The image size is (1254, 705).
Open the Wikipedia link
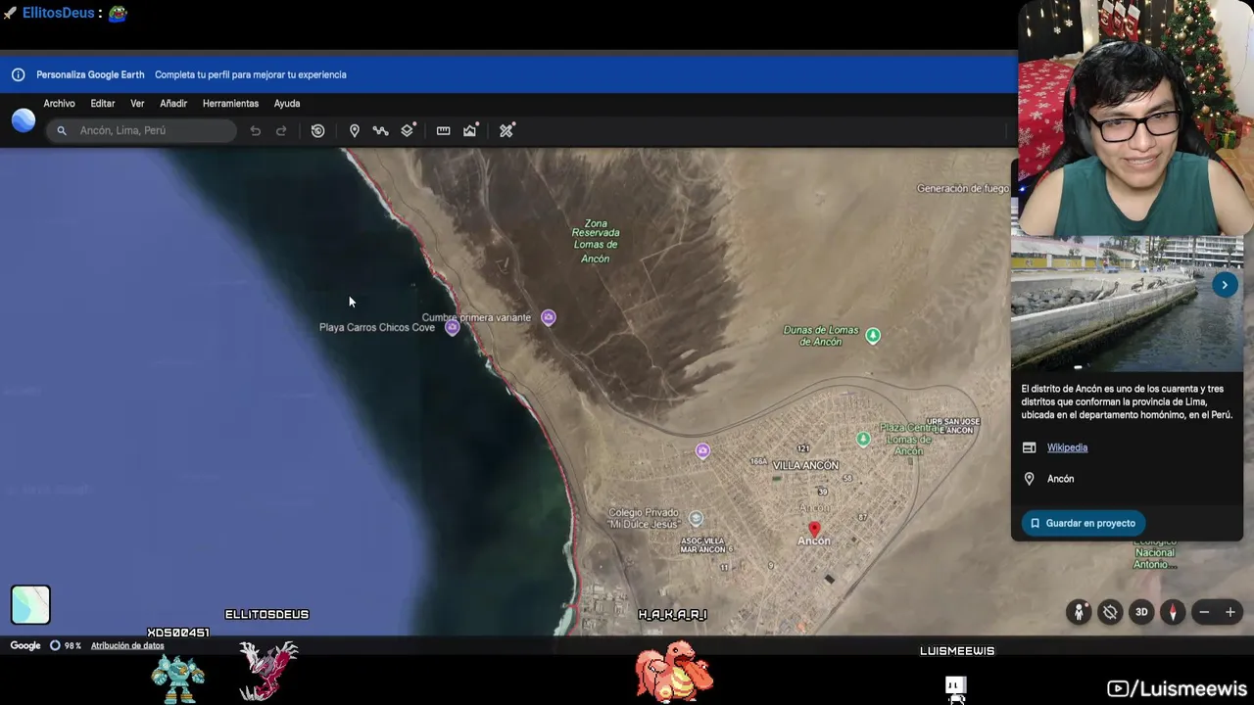coord(1067,447)
